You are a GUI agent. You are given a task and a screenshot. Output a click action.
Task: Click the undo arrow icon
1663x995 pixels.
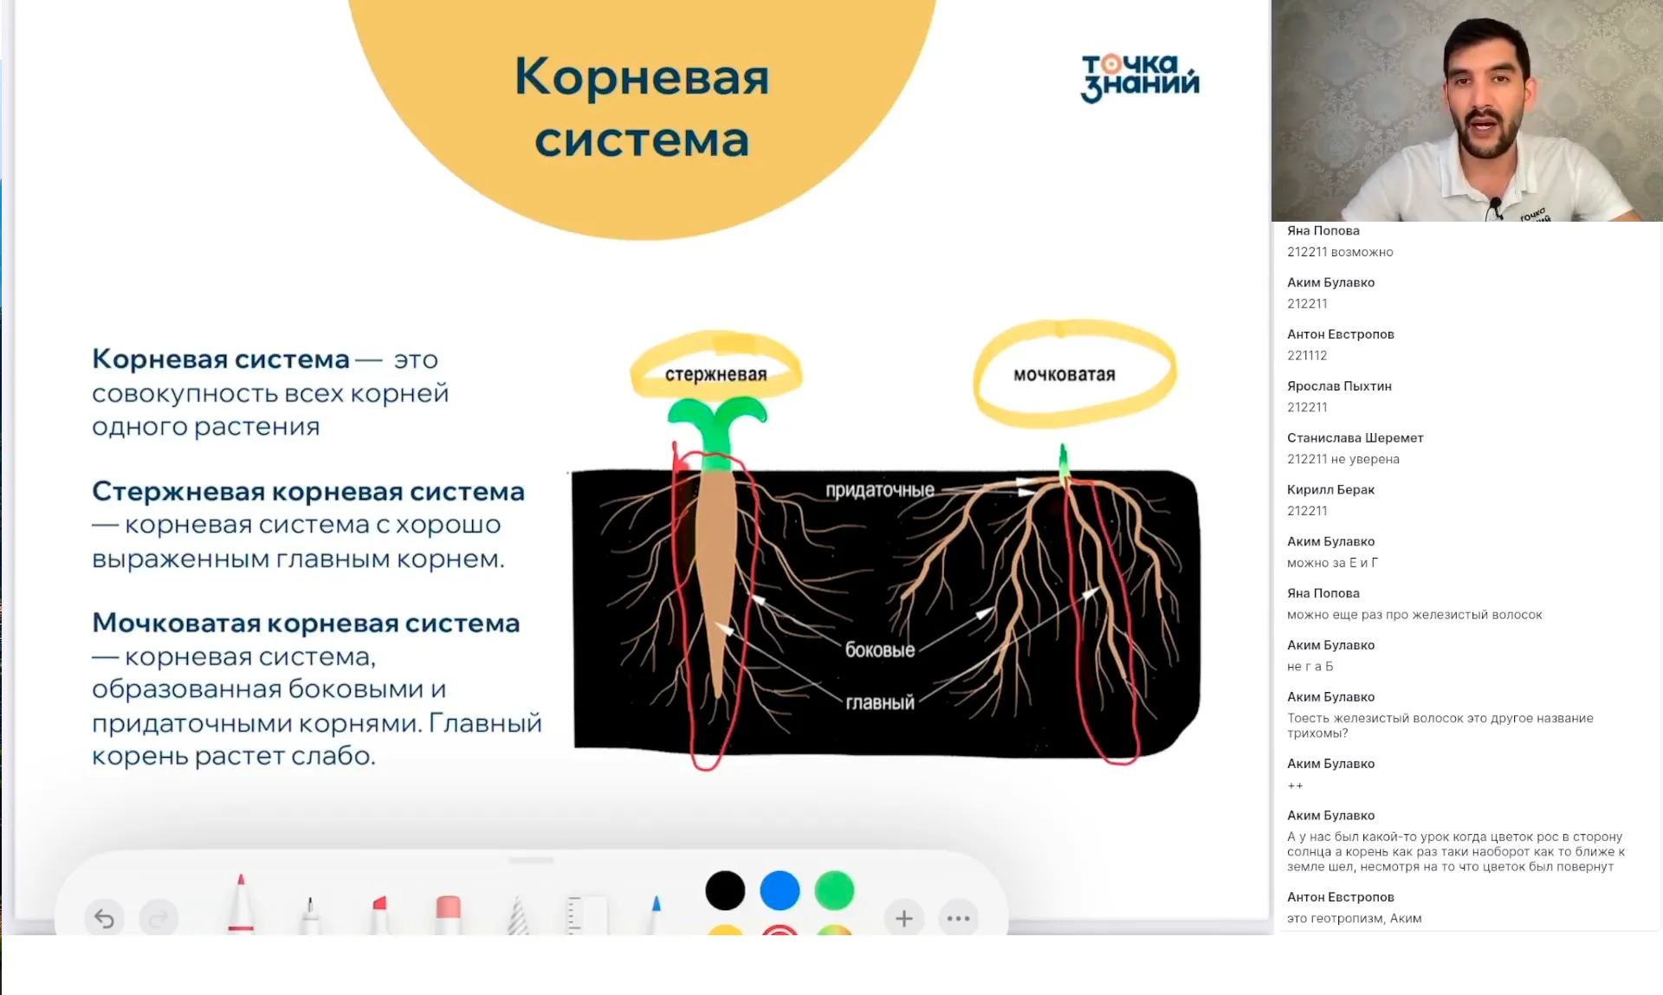(x=104, y=918)
